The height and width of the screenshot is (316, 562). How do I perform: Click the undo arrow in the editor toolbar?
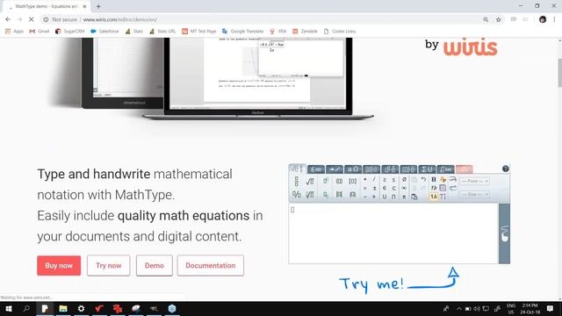(423, 179)
